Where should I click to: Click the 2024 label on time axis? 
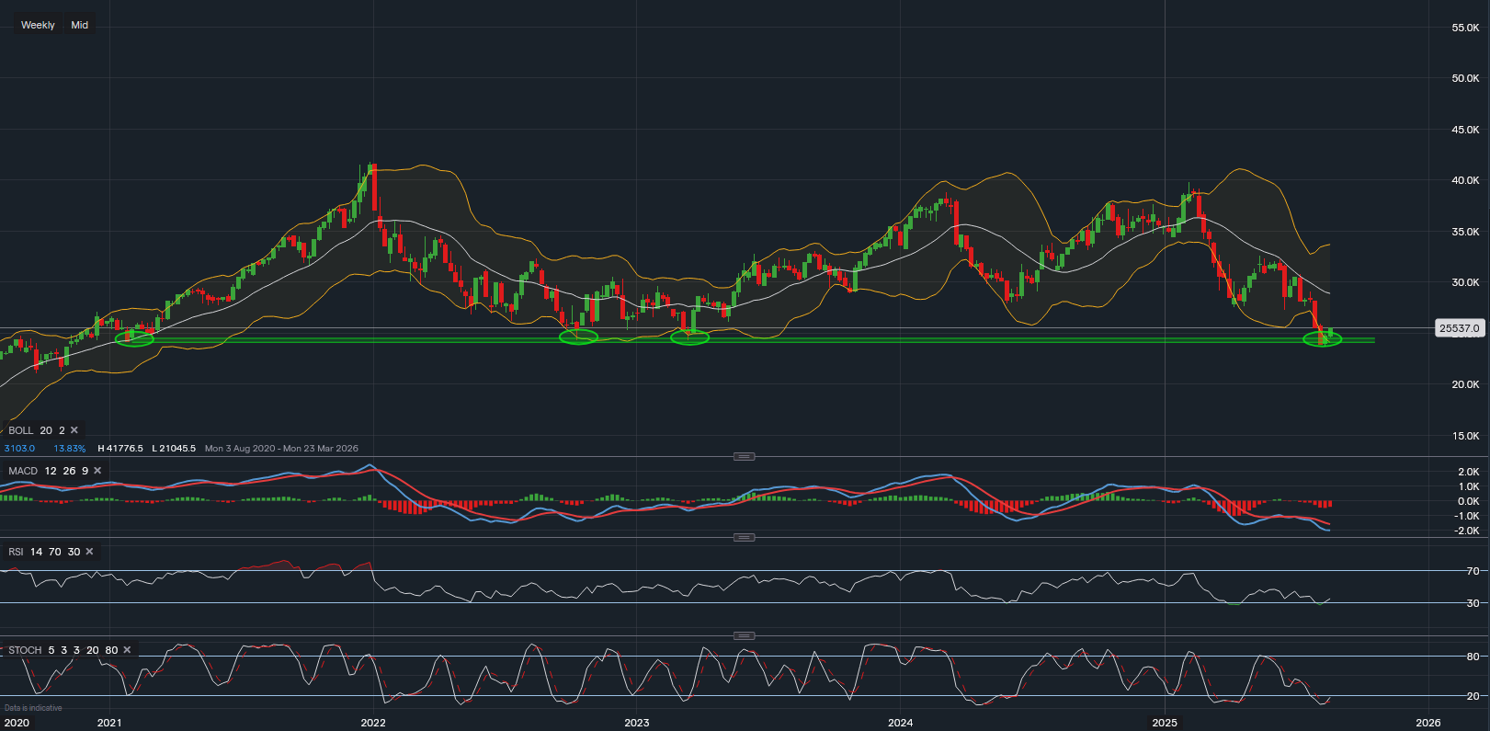pos(900,723)
